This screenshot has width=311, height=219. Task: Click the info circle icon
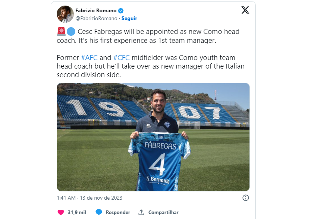(246, 198)
